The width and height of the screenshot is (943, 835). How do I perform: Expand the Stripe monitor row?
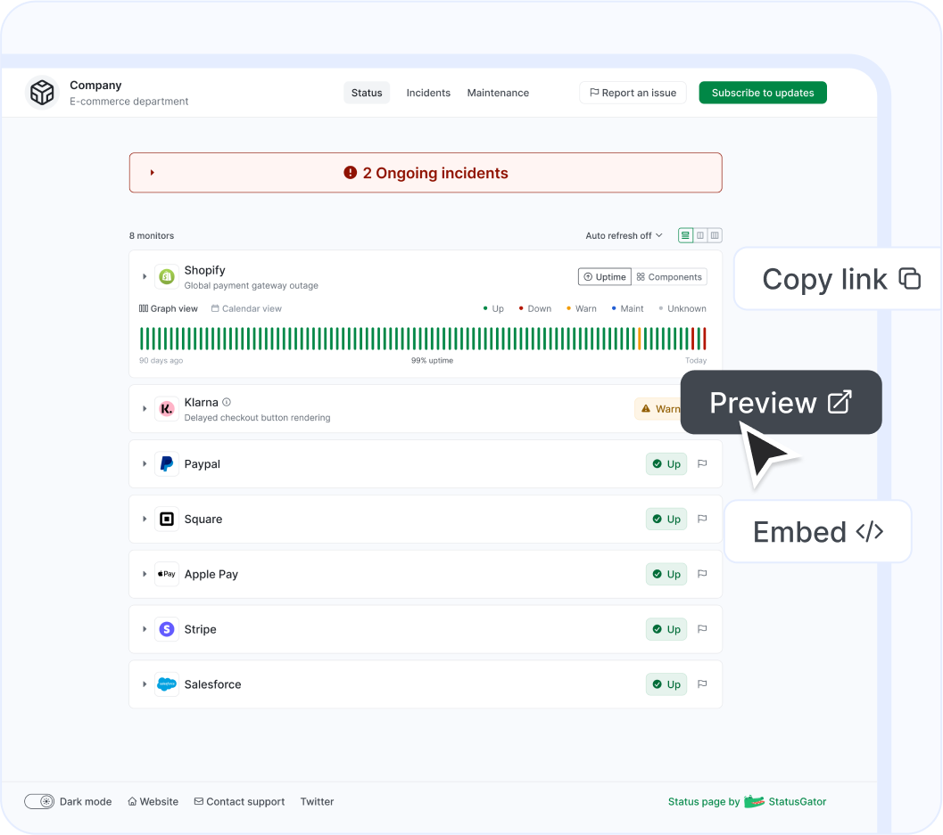click(145, 629)
